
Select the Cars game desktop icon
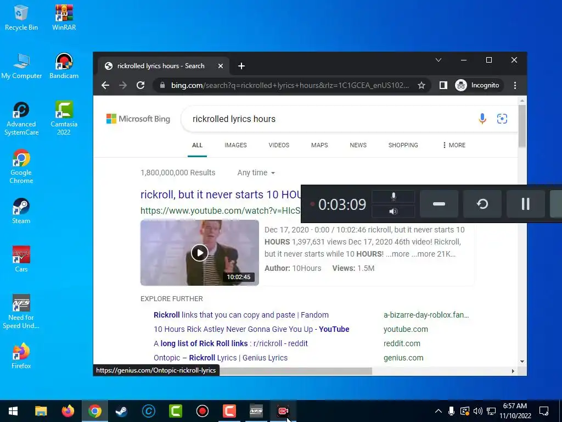tap(21, 259)
